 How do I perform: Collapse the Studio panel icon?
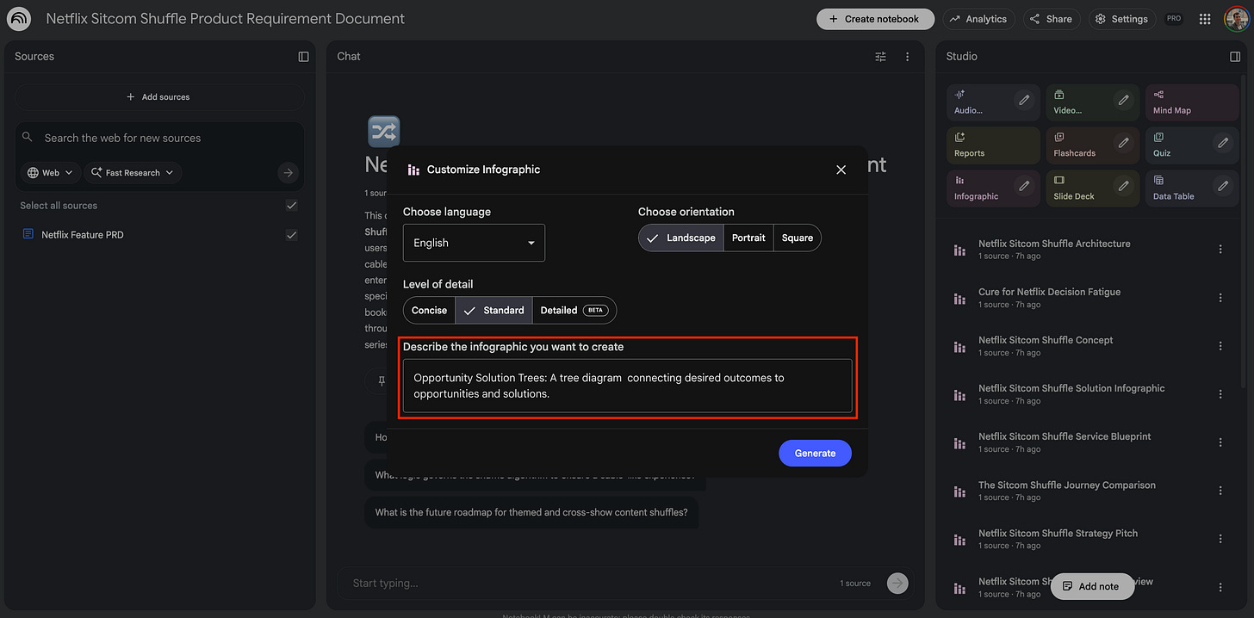pos(1235,57)
